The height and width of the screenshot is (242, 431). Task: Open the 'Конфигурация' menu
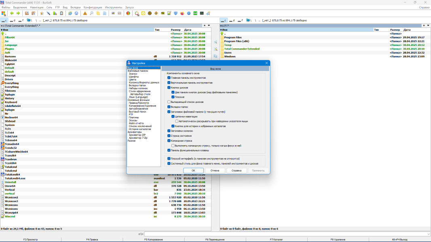point(93,7)
